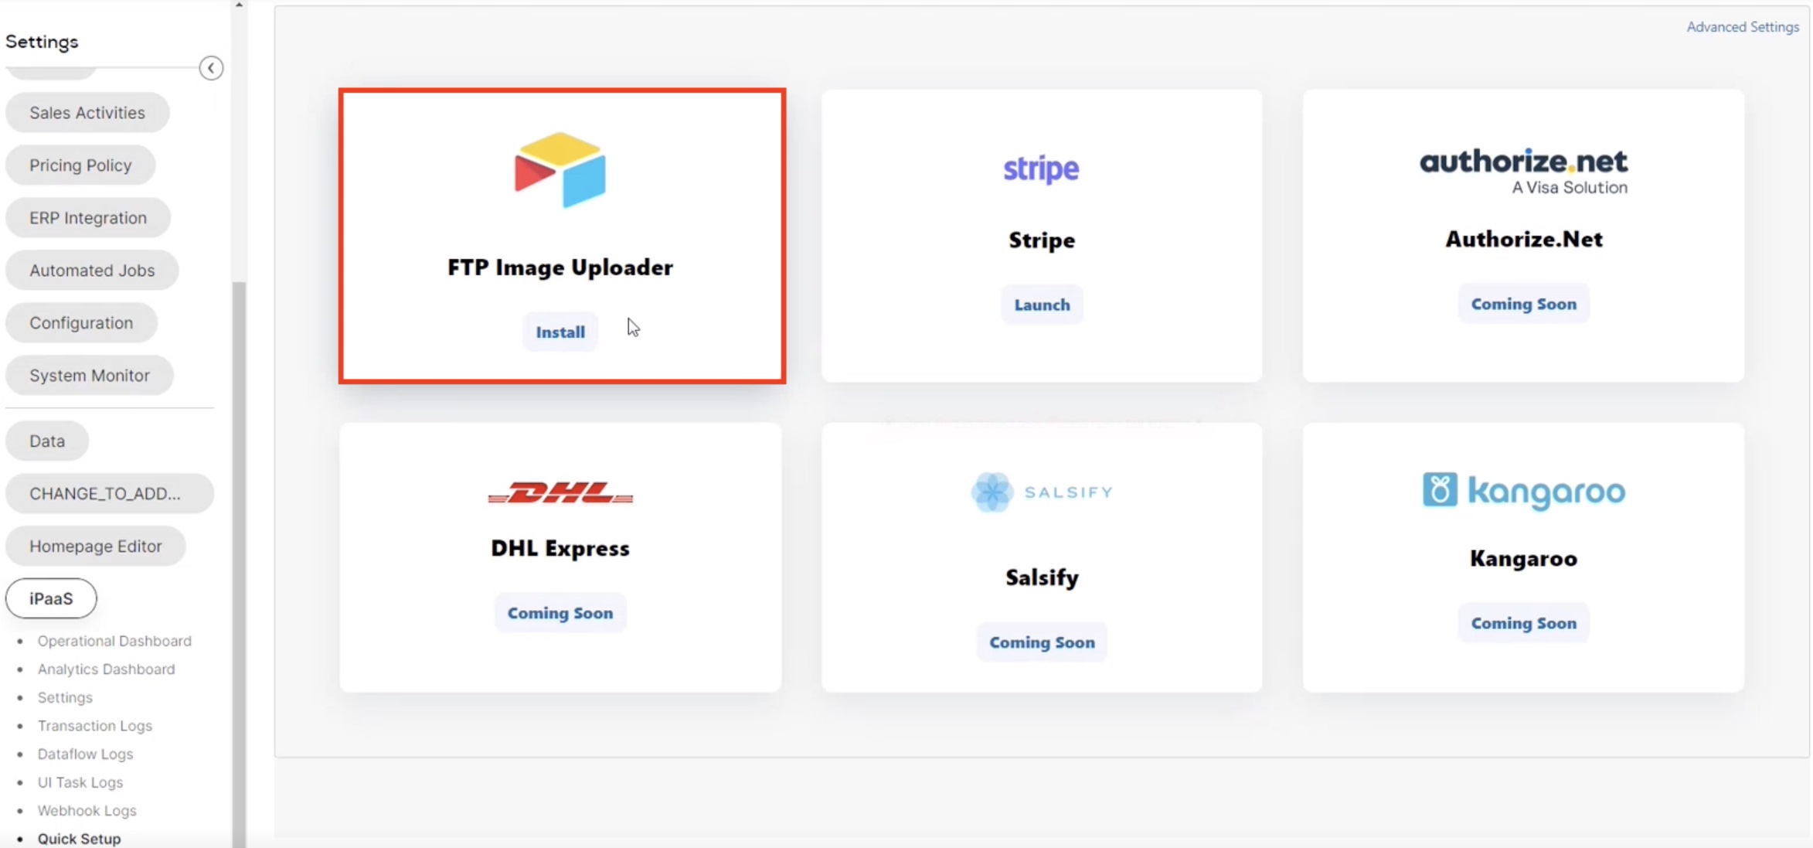Viewport: 1813px width, 848px height.
Task: Click Coming Soon under DHL Express
Action: (x=560, y=613)
